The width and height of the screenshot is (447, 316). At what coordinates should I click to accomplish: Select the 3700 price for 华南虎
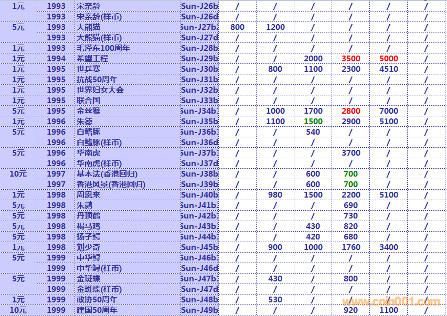[x=350, y=153]
